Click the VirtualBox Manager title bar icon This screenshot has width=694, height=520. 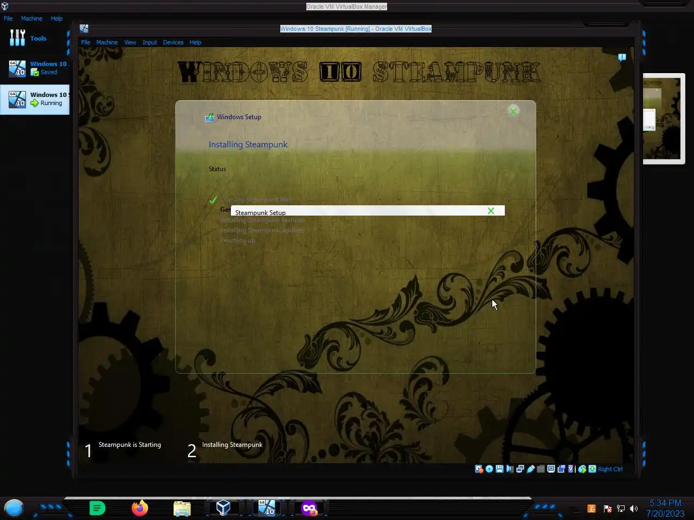(x=5, y=6)
